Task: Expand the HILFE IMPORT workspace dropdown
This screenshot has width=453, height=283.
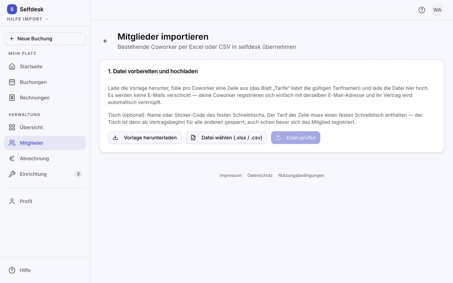Action: coord(28,19)
